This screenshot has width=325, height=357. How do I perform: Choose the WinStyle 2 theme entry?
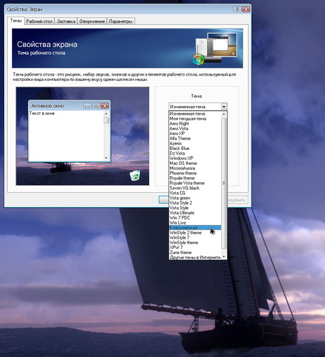pyautogui.click(x=195, y=233)
